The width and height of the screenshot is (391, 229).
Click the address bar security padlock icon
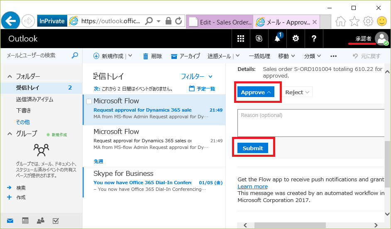(169, 21)
